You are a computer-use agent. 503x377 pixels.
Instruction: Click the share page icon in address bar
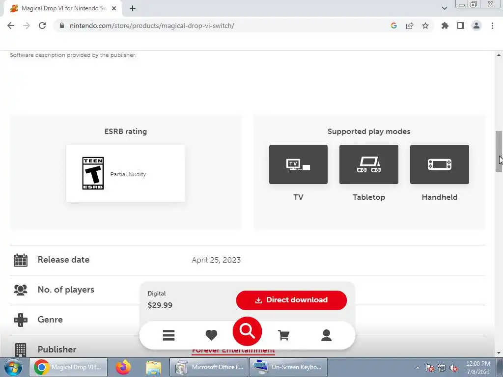[410, 26]
